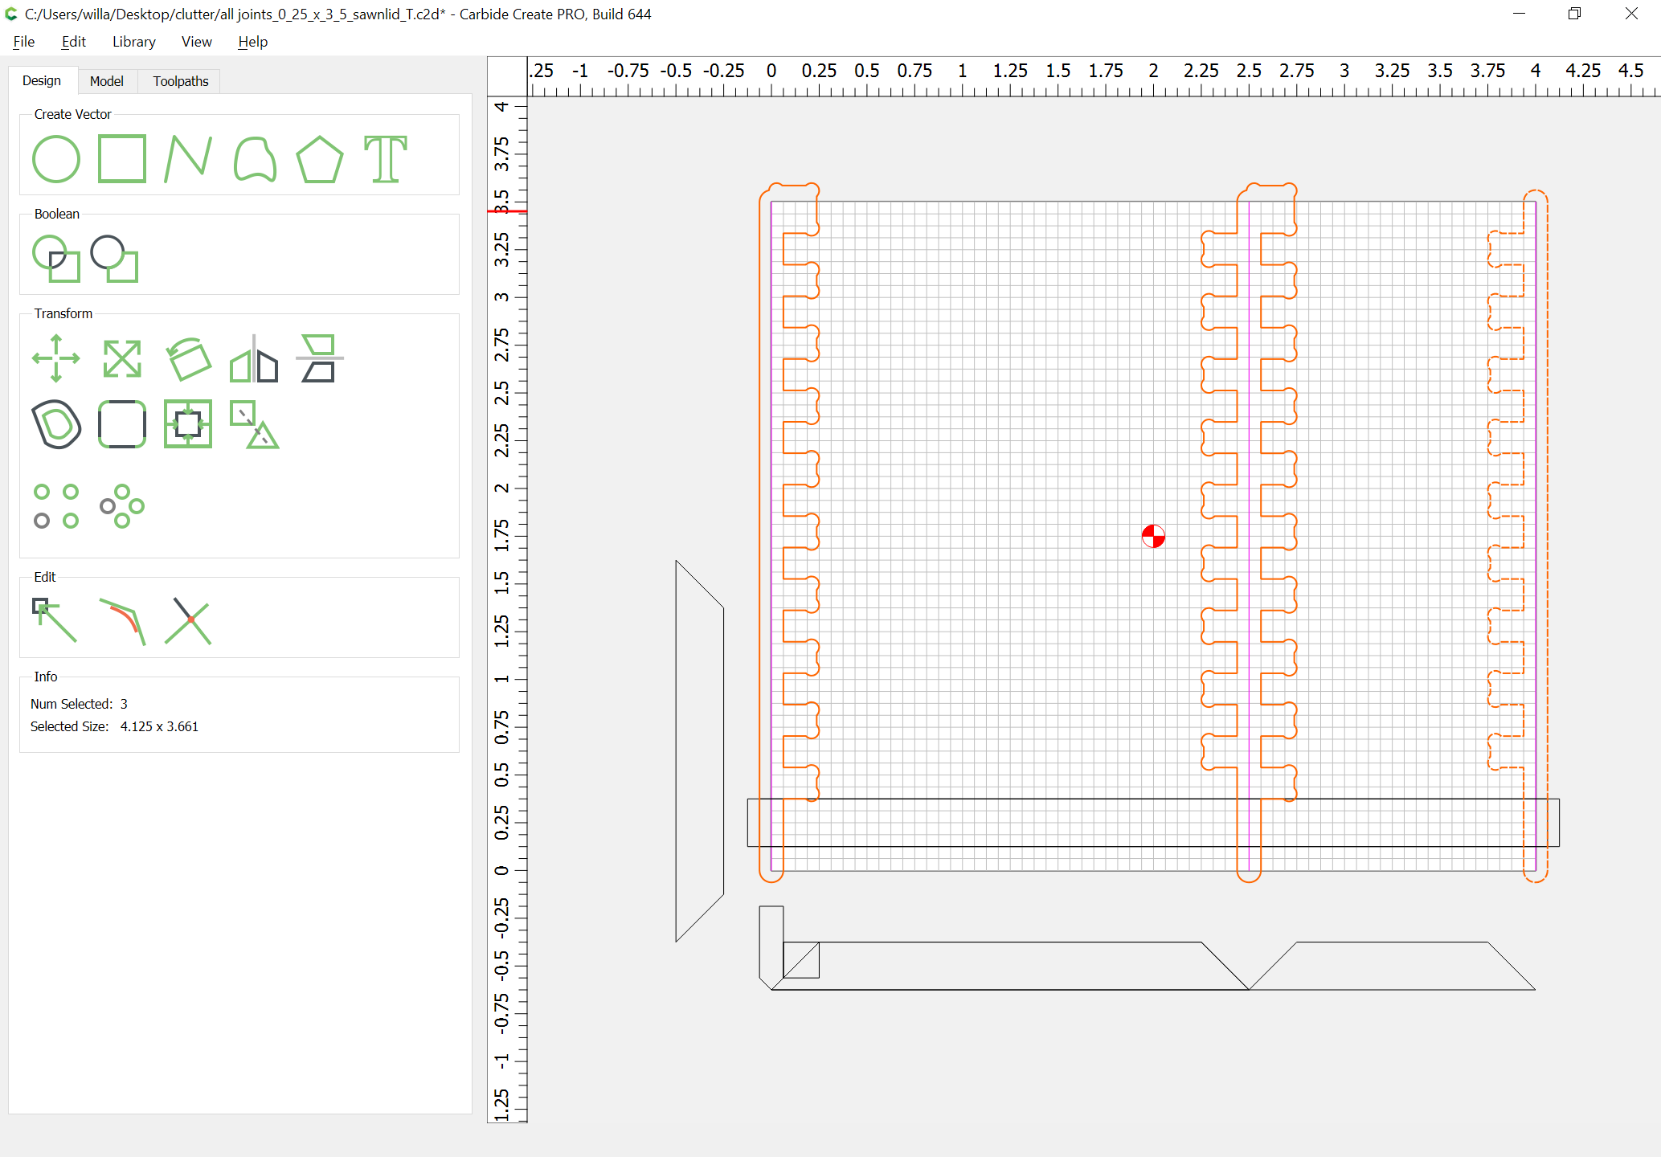
Task: Open the Offset Vectors tool
Action: click(x=56, y=424)
